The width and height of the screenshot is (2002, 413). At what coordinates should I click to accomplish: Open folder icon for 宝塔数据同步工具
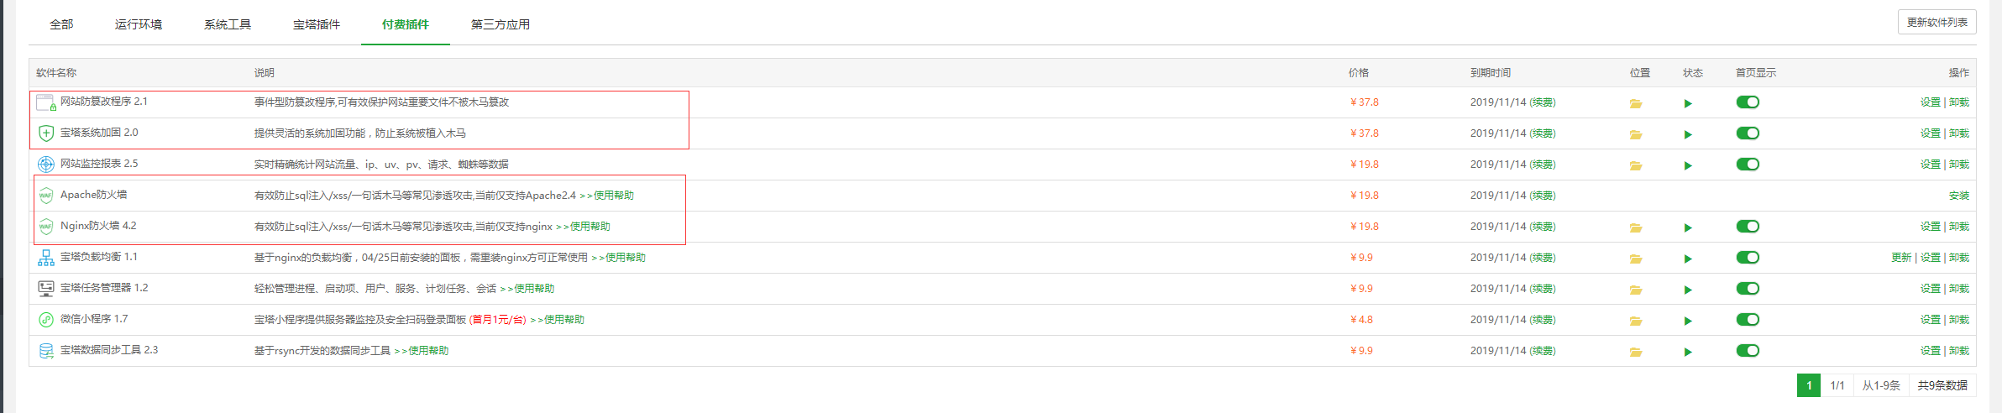1636,352
